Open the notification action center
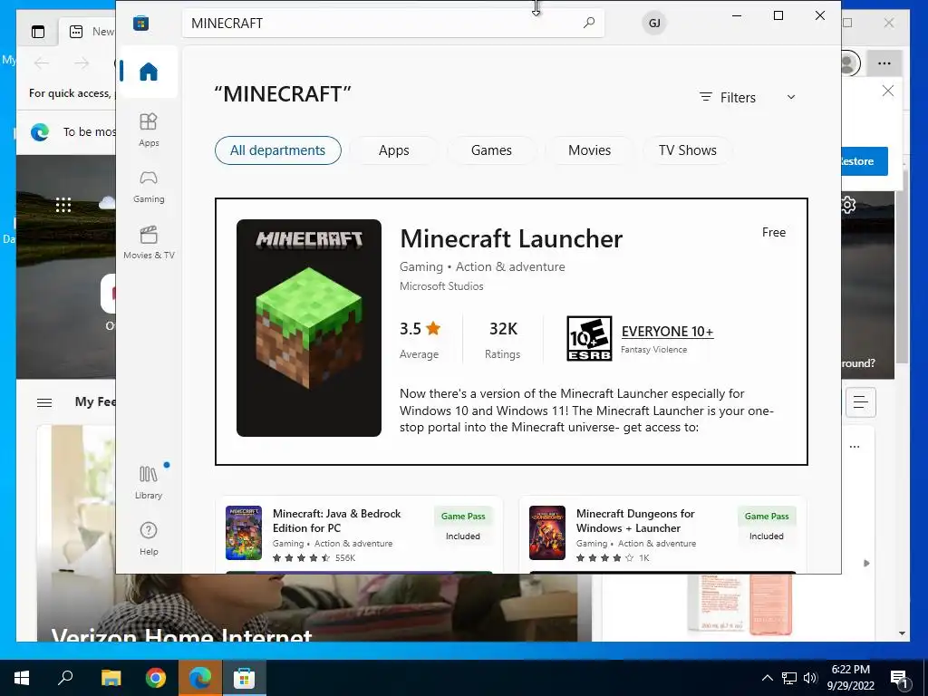The image size is (928, 696). [x=900, y=678]
